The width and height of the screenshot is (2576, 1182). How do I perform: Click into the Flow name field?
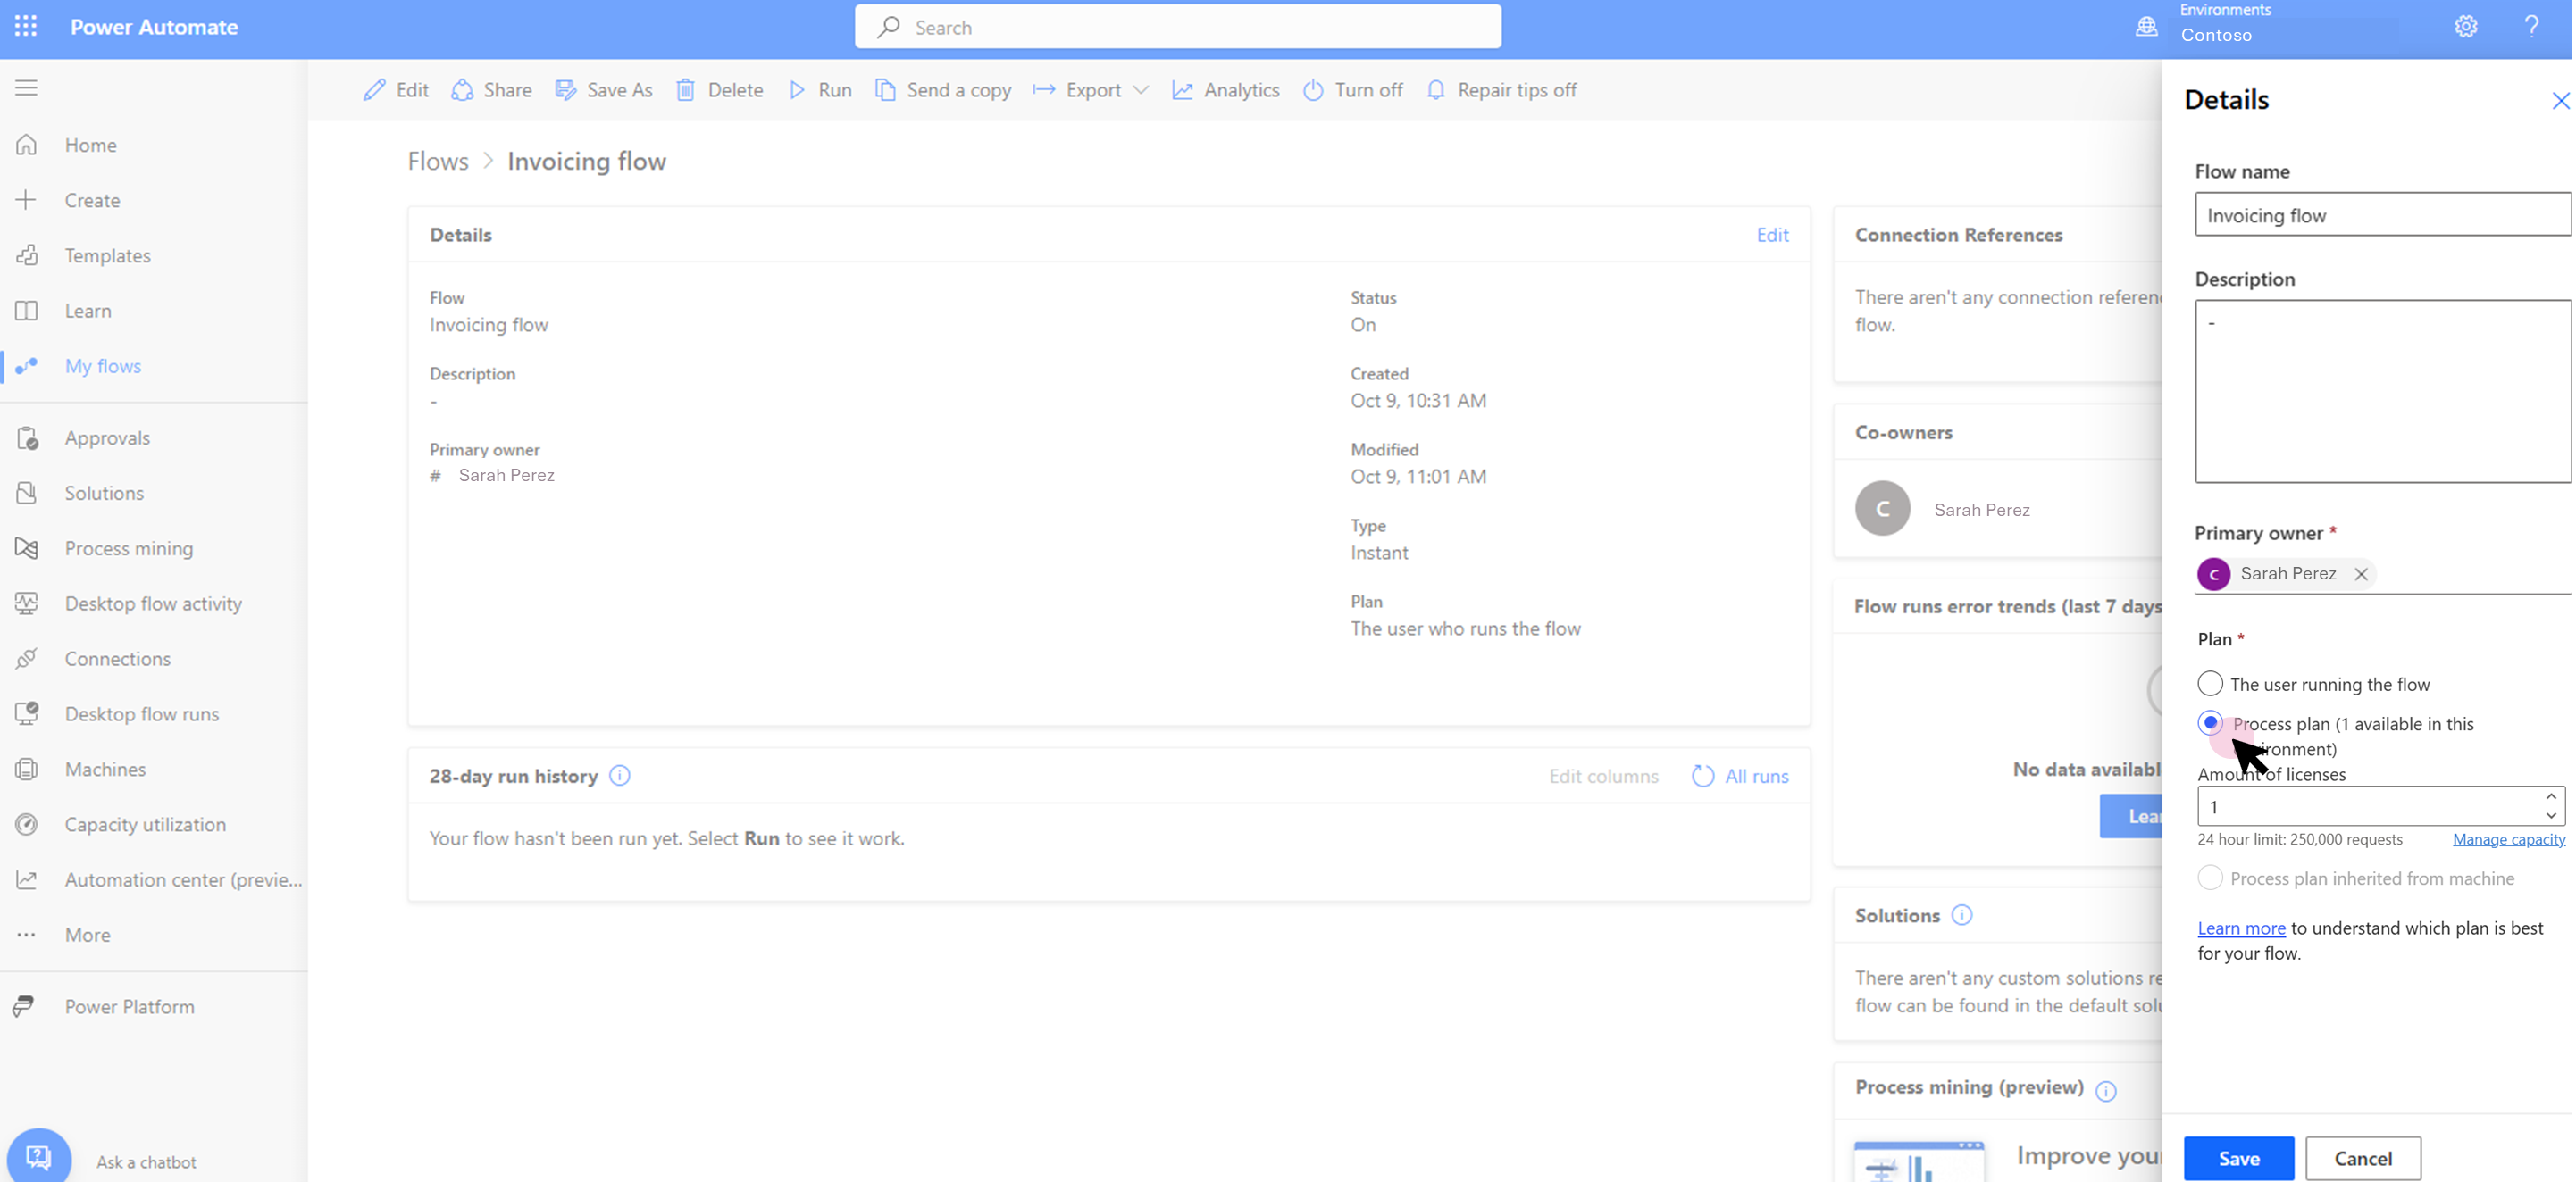click(x=2380, y=215)
